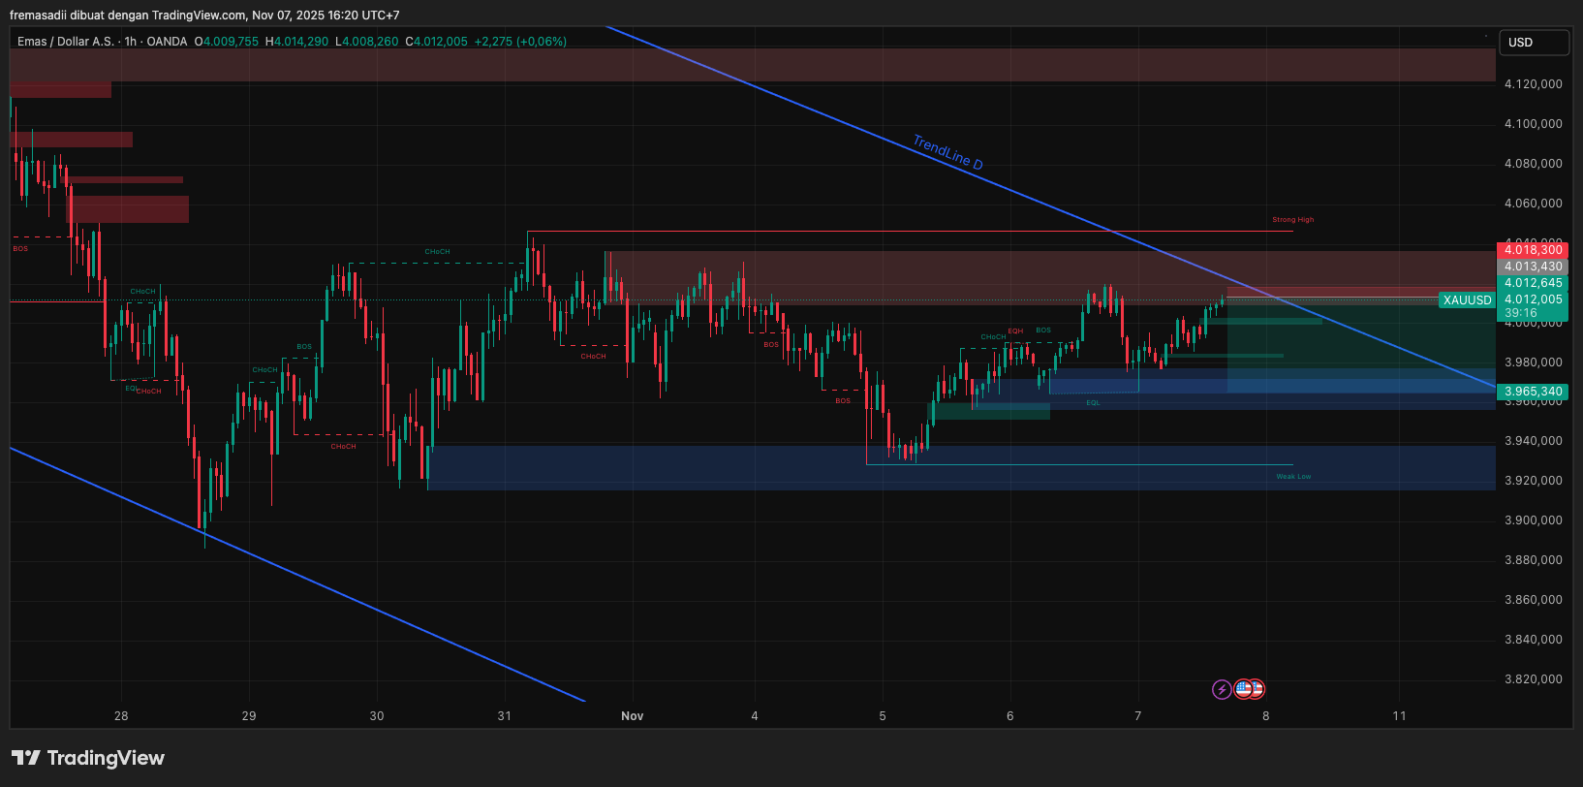Click the Nov date on time axis

(632, 716)
